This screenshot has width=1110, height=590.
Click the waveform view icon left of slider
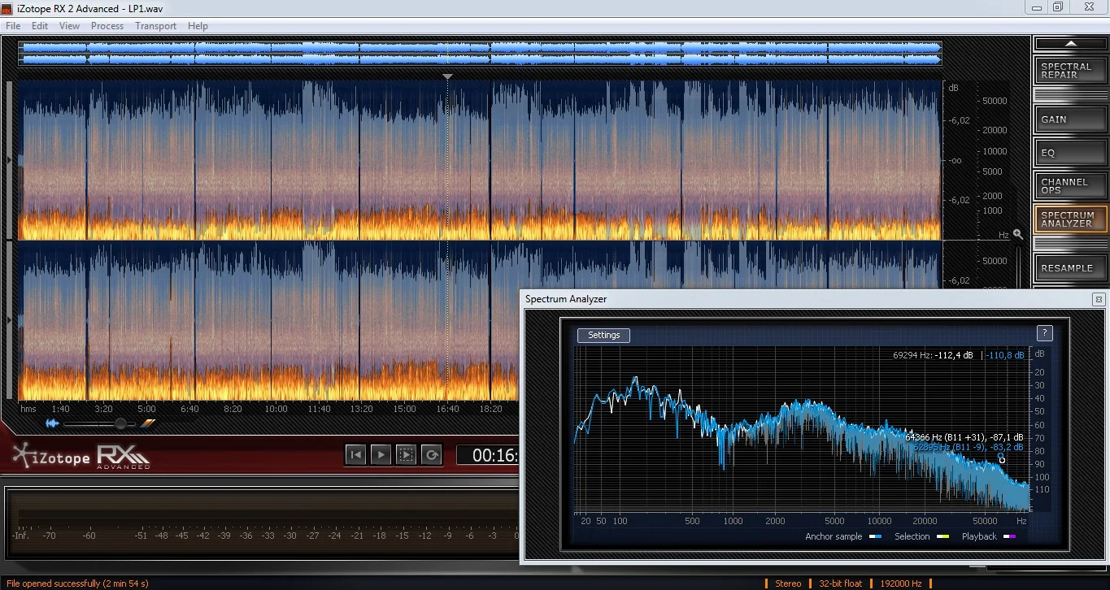(x=52, y=423)
